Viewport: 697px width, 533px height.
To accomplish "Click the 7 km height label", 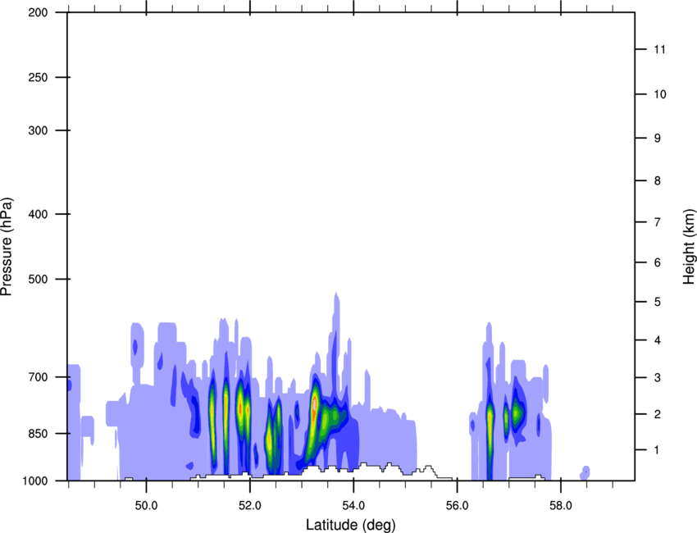I will 658,222.
